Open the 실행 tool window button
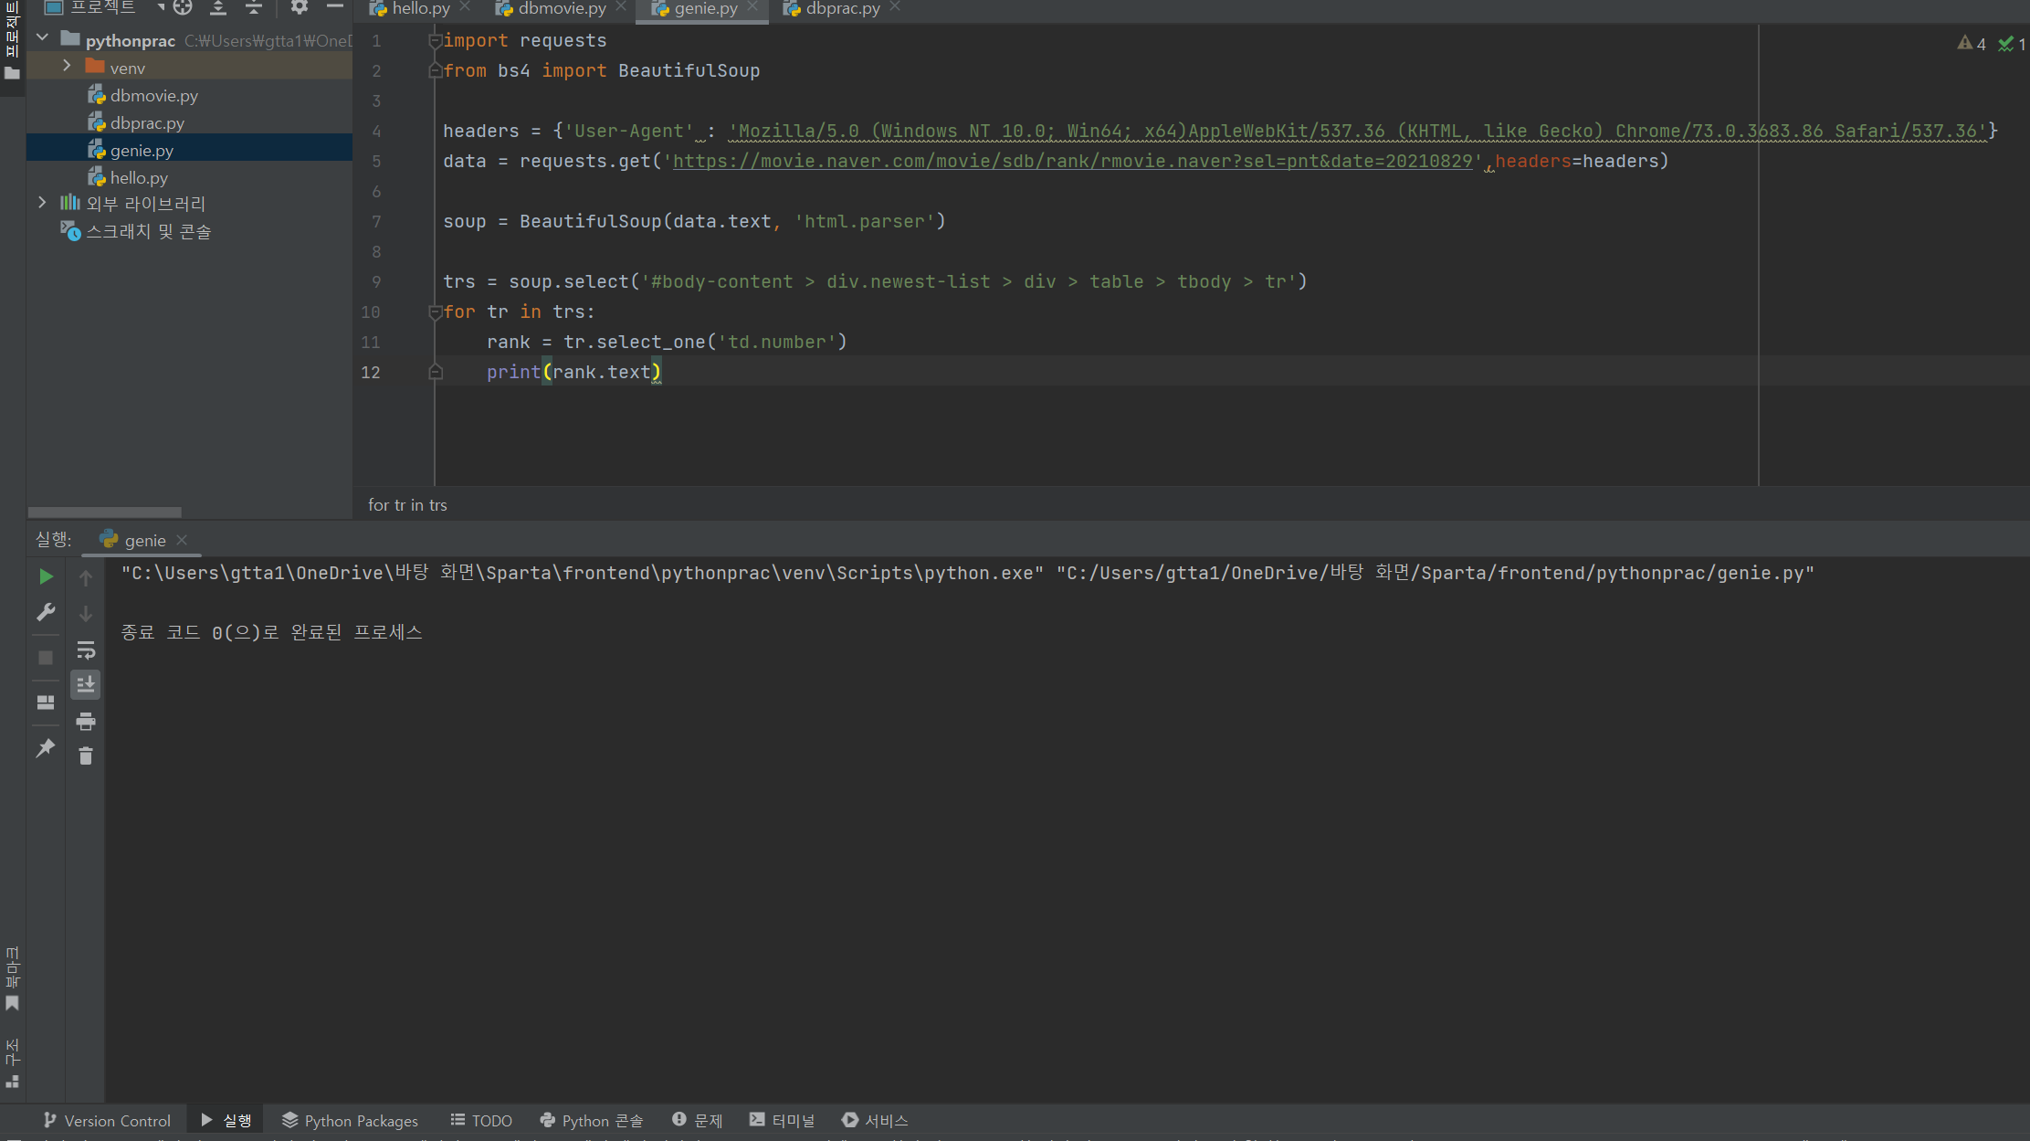Viewport: 2030px width, 1141px height. tap(226, 1120)
